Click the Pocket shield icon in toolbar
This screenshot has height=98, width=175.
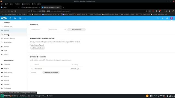coord(150,11)
